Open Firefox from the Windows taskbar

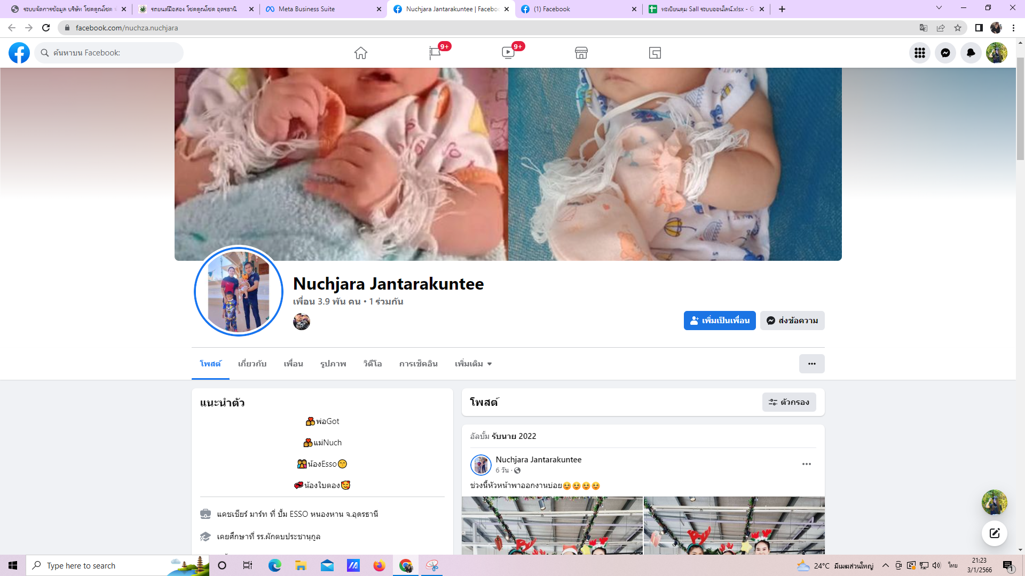tap(379, 565)
